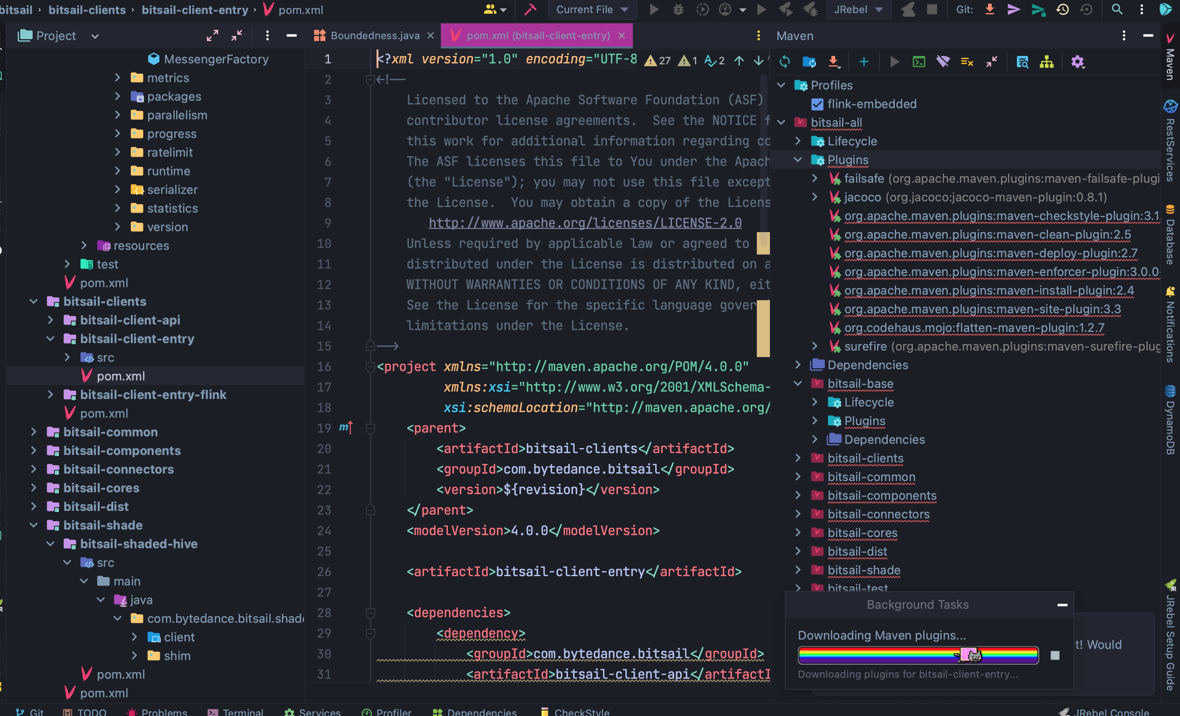Open Notifications side tool window
This screenshot has height=716, width=1180.
1171,324
